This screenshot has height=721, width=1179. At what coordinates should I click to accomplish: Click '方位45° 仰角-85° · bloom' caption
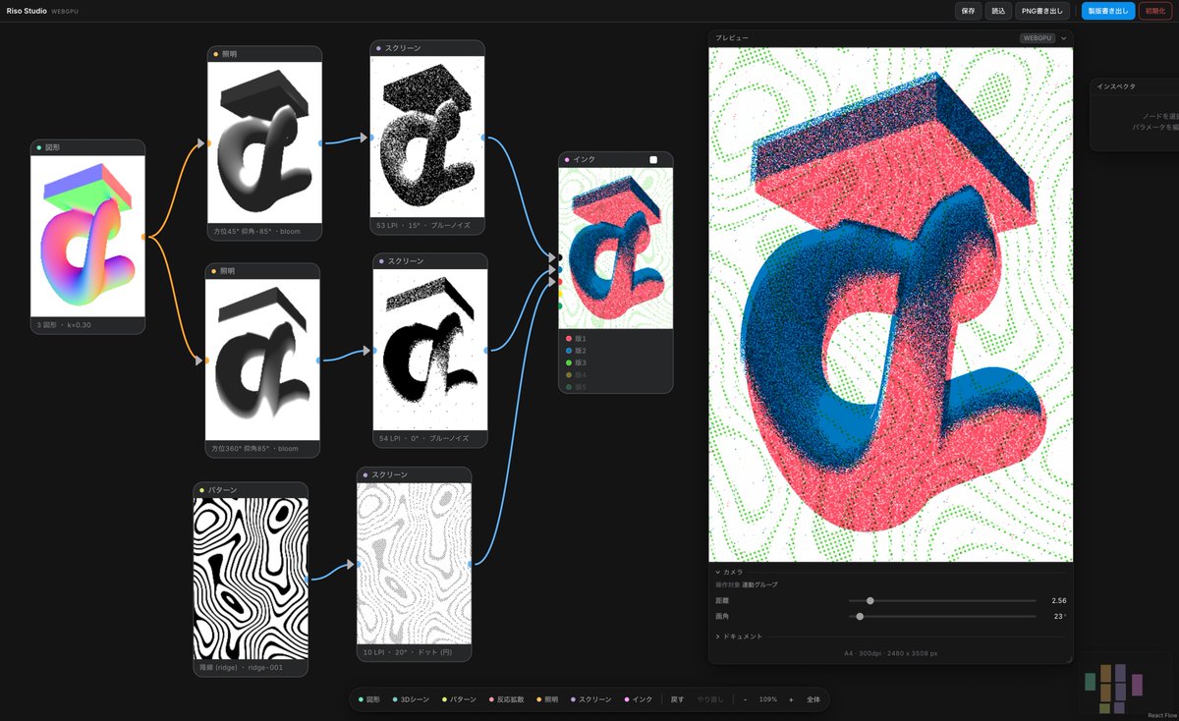click(x=257, y=232)
